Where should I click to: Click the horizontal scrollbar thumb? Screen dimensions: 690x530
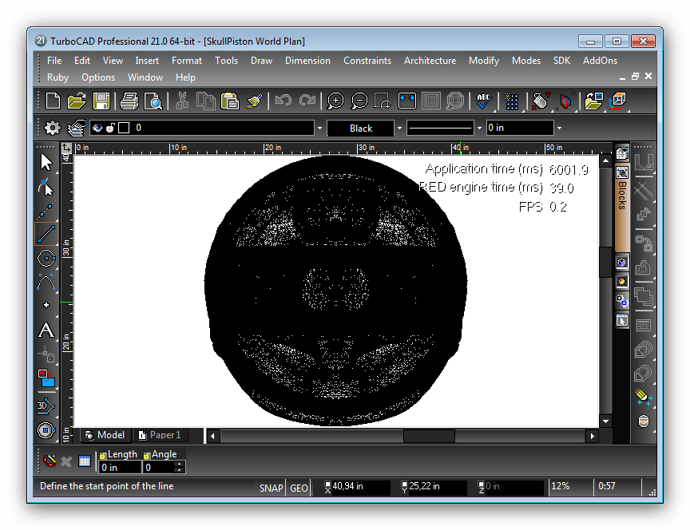[429, 436]
